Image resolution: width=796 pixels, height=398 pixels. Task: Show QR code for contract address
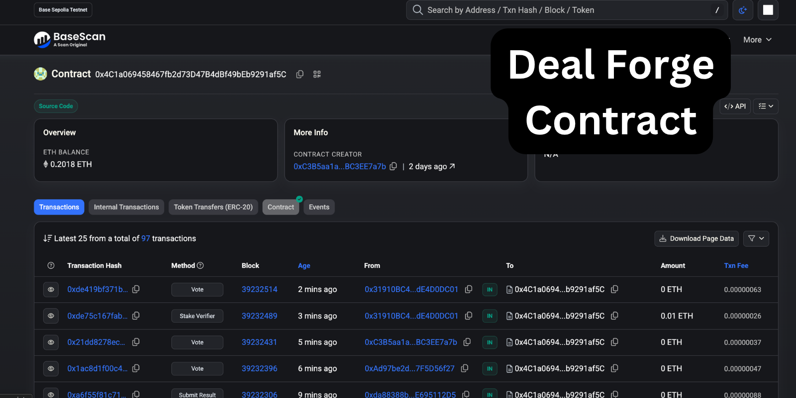pyautogui.click(x=317, y=74)
